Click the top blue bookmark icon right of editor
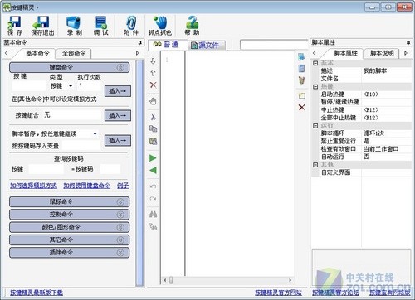Viewport: 415px width, 300px height. [301, 57]
